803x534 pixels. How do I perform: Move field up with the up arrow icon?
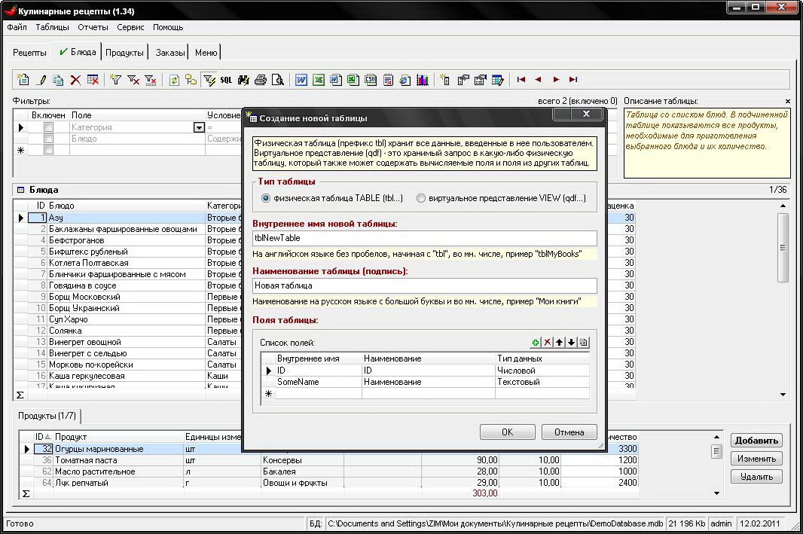point(559,343)
